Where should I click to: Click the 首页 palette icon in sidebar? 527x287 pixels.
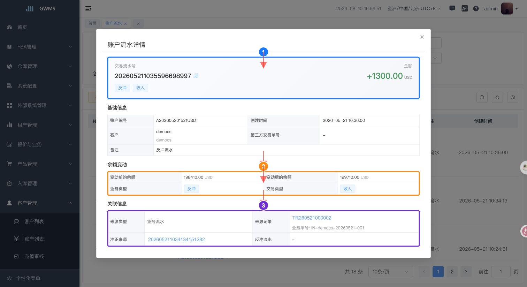pos(9,27)
